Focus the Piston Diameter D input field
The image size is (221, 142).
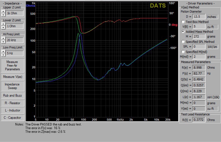[x=199, y=17]
